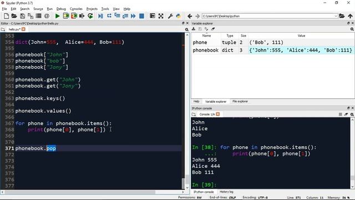
Task: Continue execution with double-arrow icon
Action: (133, 16)
